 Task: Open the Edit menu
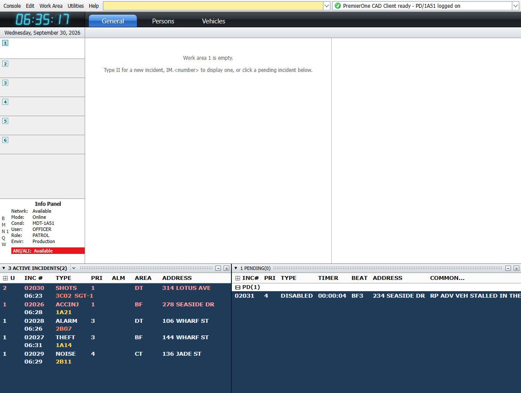pyautogui.click(x=30, y=6)
